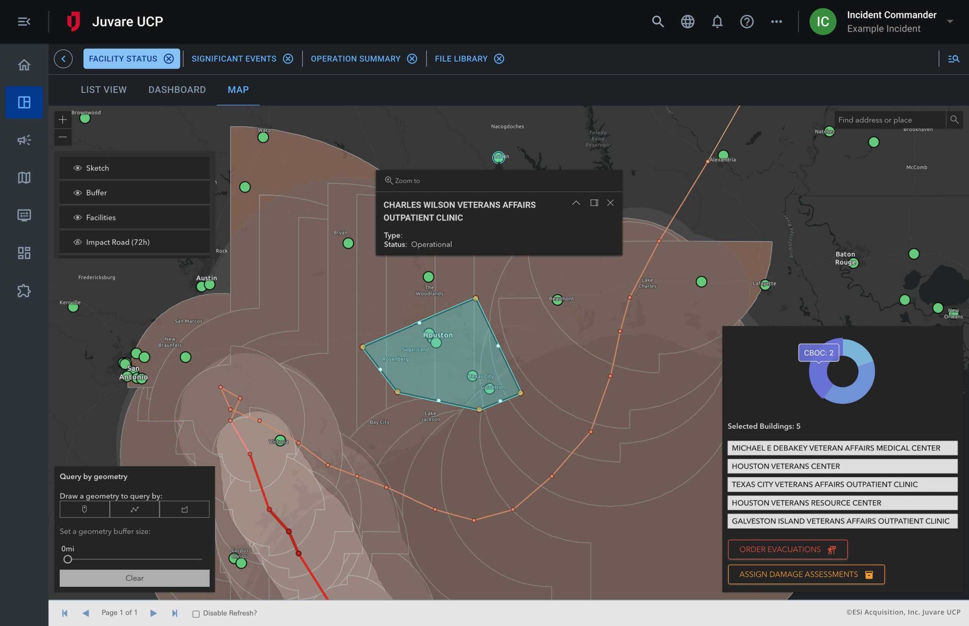Switch to the Operation Summary tab
The width and height of the screenshot is (969, 626).
pos(355,59)
